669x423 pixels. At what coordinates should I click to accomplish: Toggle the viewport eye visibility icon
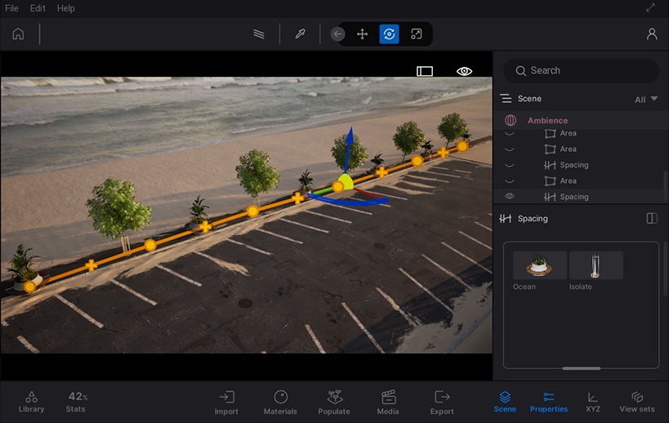(x=464, y=71)
